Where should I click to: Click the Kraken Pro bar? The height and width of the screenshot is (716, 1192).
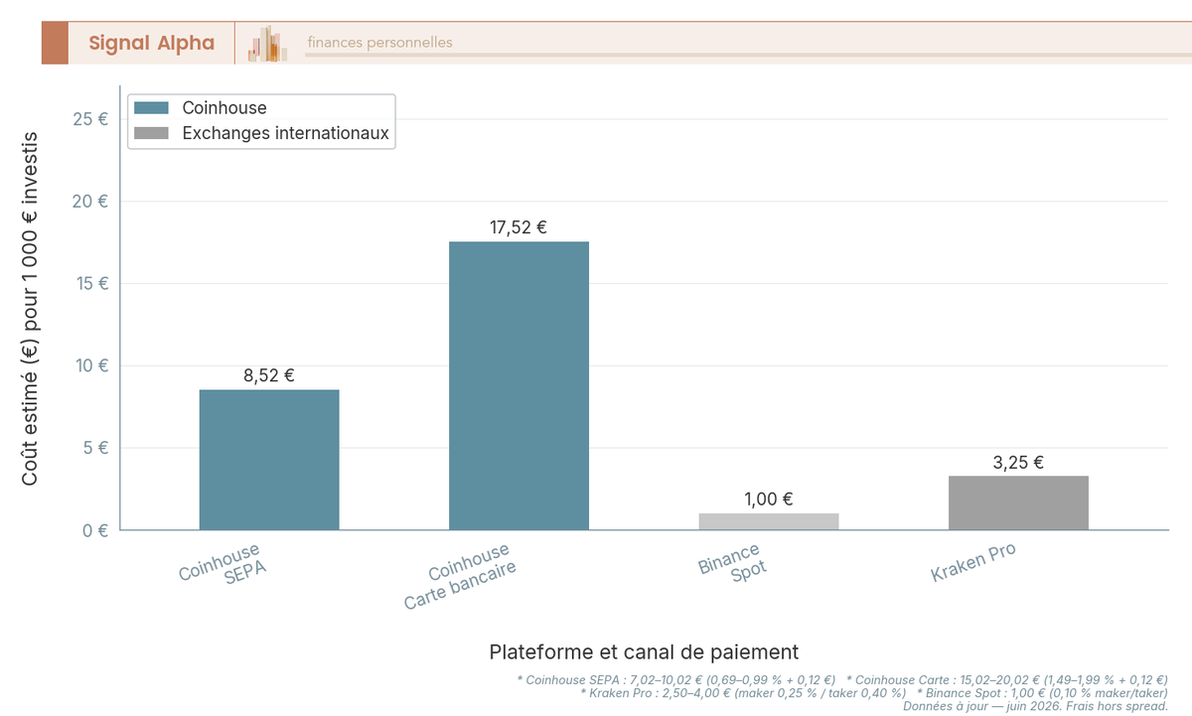pos(1018,502)
